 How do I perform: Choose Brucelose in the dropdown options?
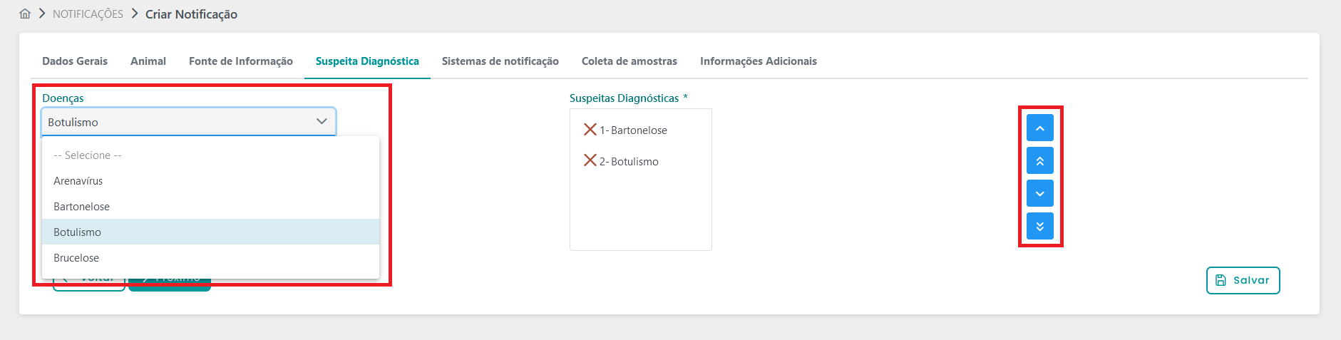[76, 258]
